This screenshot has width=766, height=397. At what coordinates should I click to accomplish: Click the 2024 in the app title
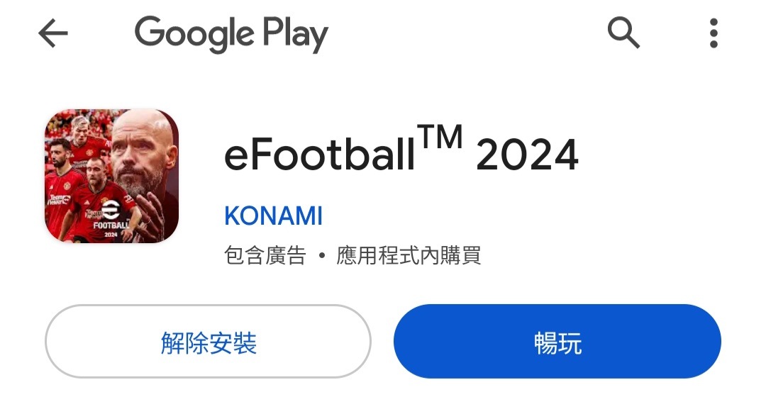point(528,155)
